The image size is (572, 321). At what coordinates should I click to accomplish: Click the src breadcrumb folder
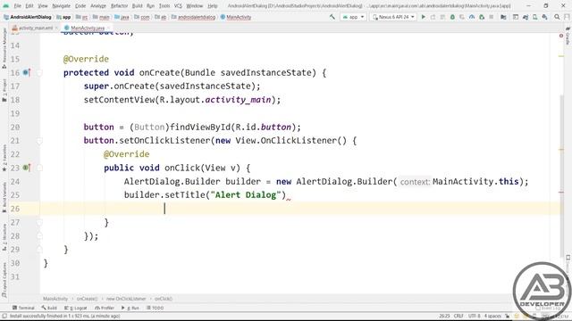click(81, 17)
